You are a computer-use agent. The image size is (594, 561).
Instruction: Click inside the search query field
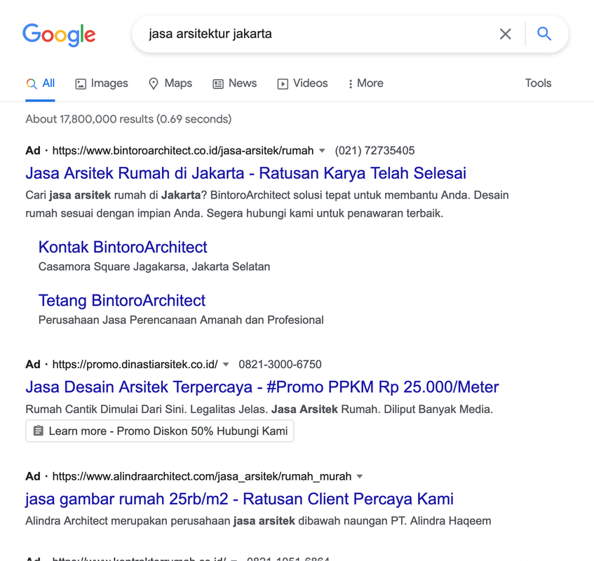[x=316, y=34]
